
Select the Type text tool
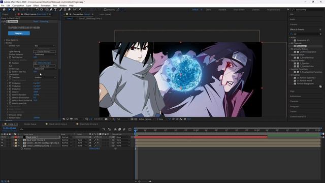[x=55, y=10]
